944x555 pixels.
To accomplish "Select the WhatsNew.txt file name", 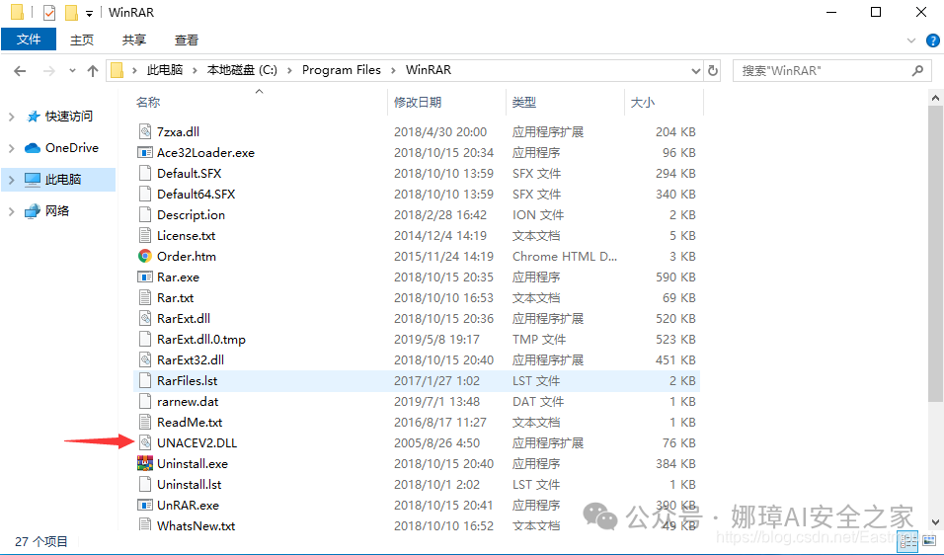I will (197, 526).
